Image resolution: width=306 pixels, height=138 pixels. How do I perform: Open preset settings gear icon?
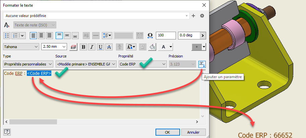click(x=202, y=16)
